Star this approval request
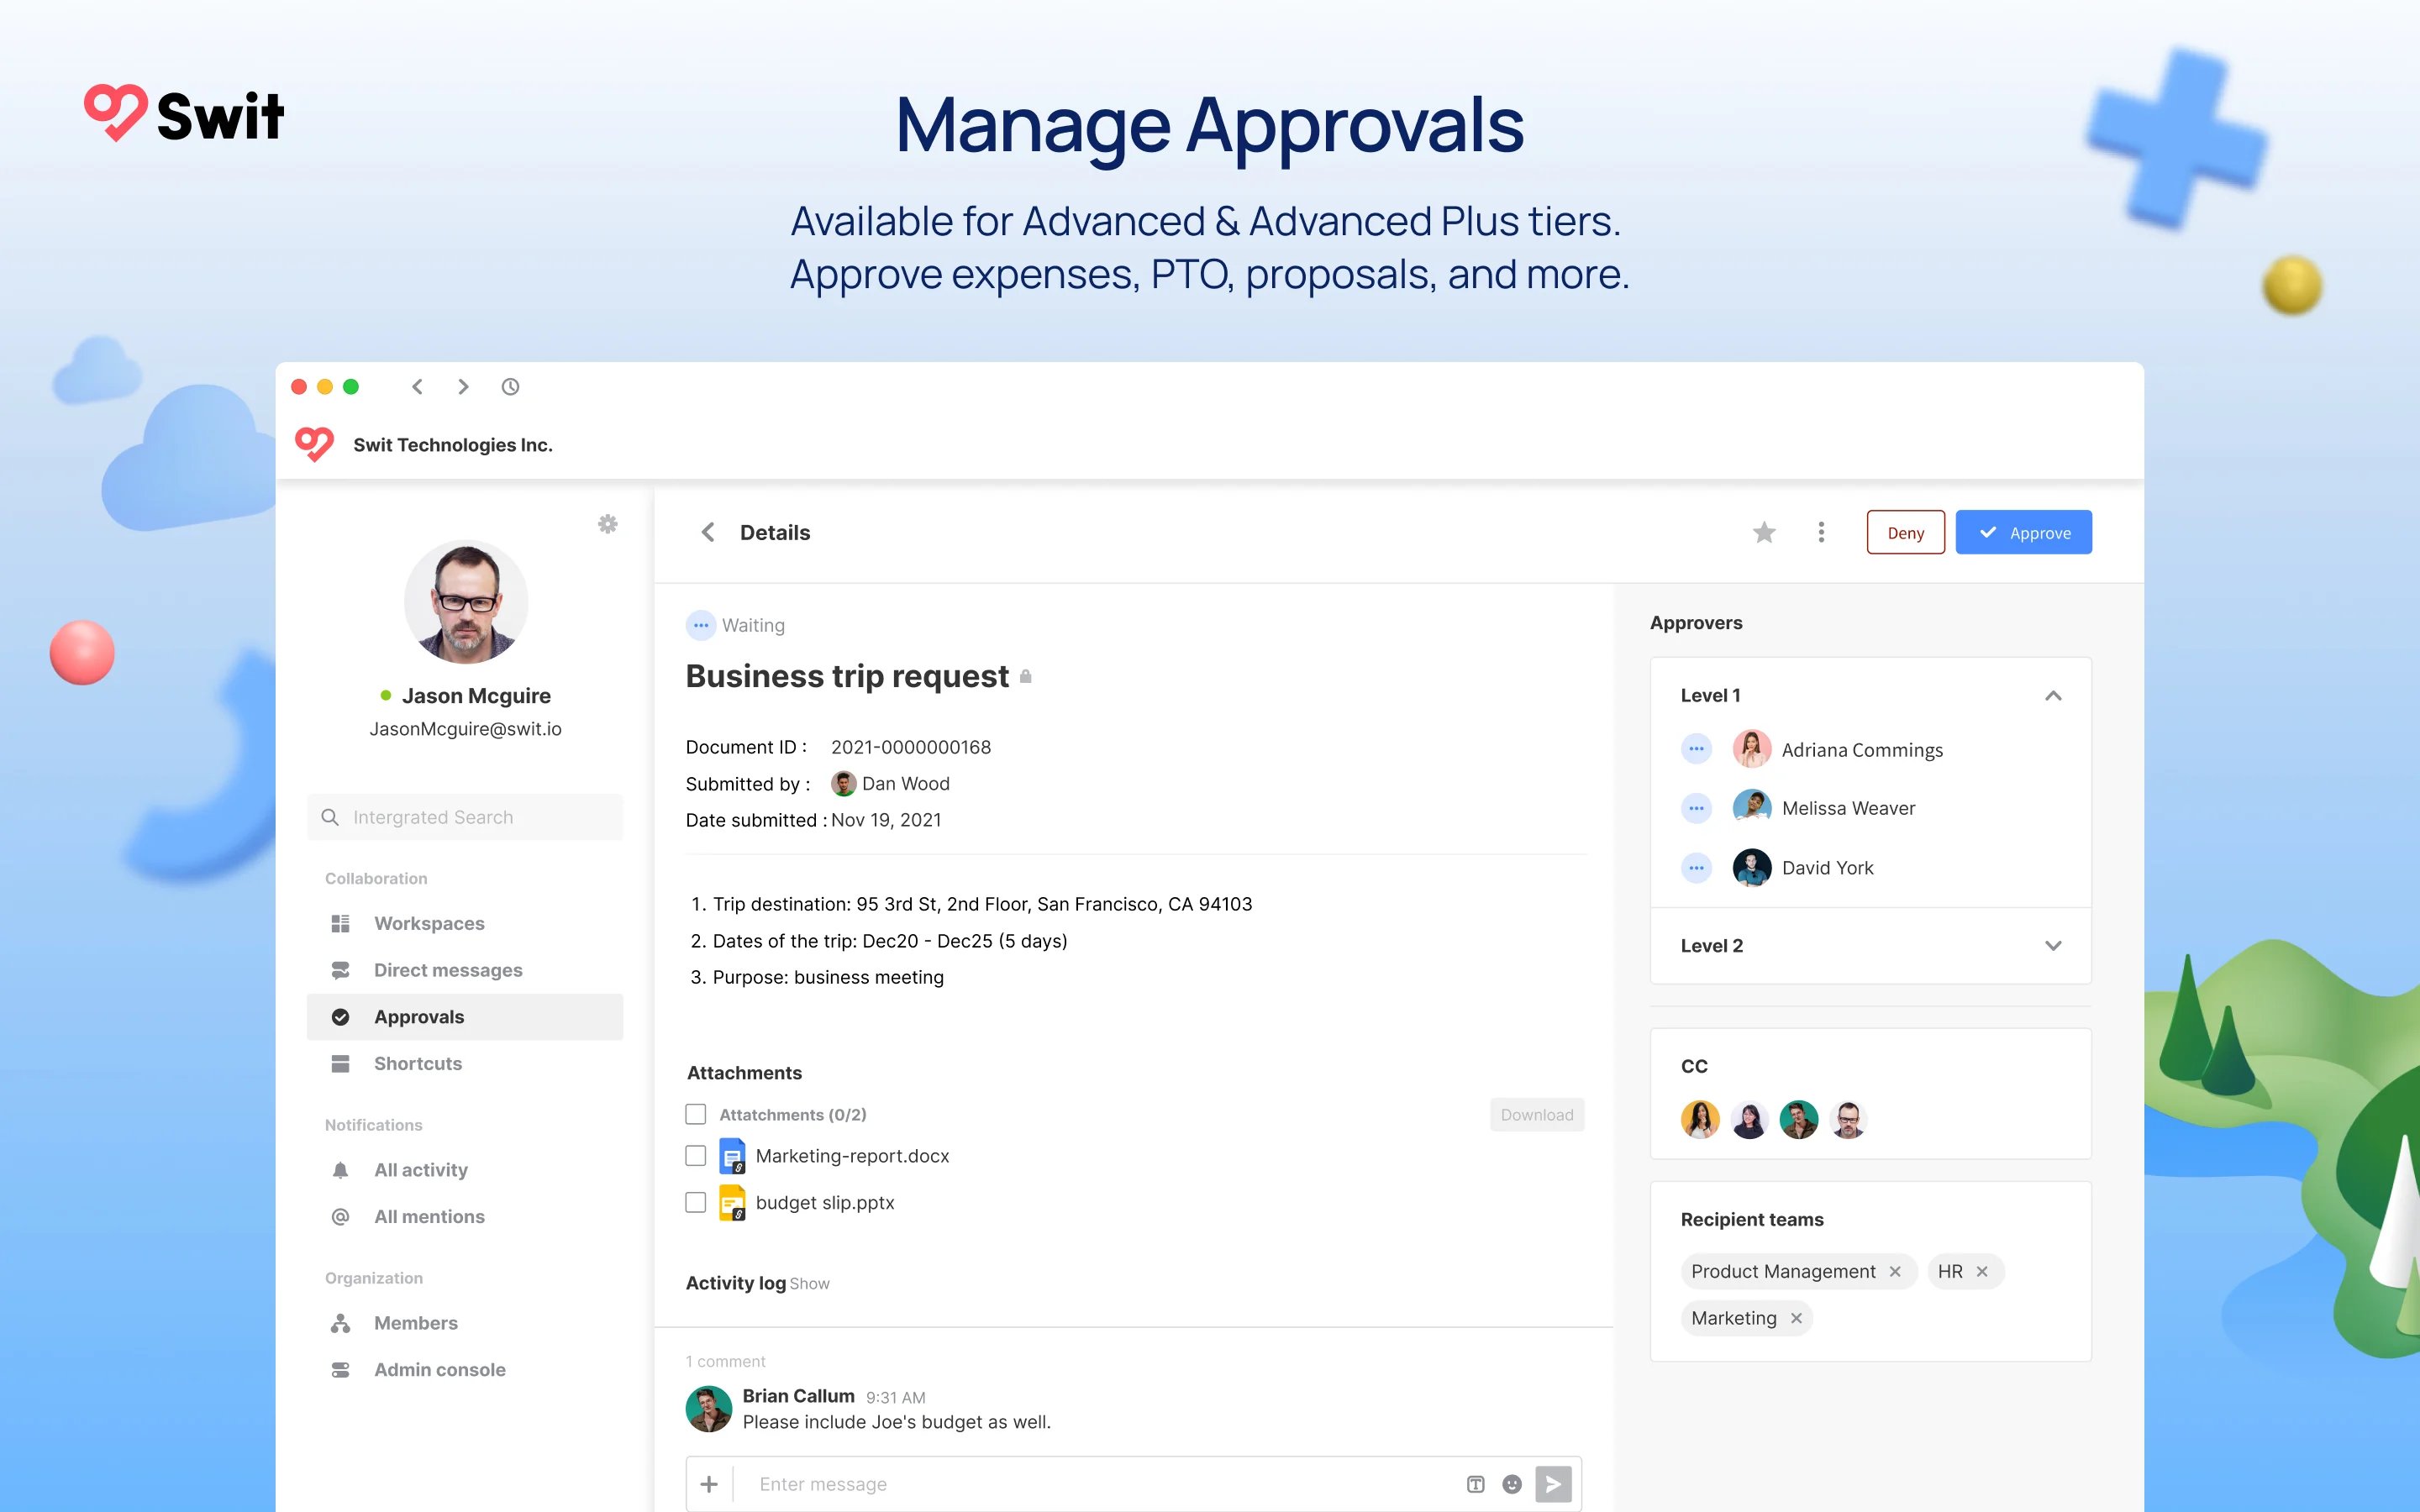2420x1512 pixels. coord(1765,532)
